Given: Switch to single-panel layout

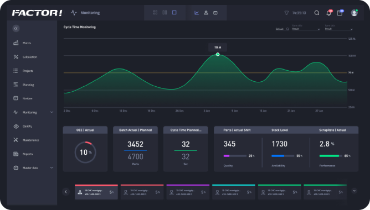Looking at the screenshot, I should coord(174,13).
